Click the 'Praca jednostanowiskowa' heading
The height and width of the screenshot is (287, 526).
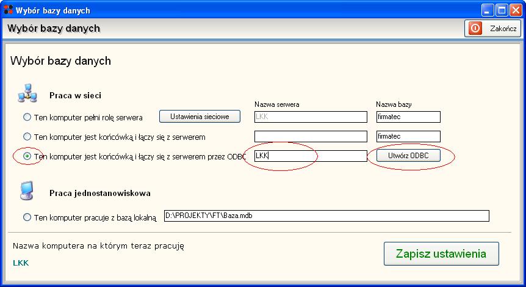[x=100, y=193]
